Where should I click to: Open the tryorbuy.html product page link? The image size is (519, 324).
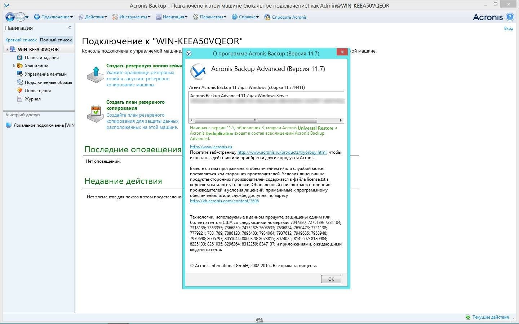(x=282, y=152)
